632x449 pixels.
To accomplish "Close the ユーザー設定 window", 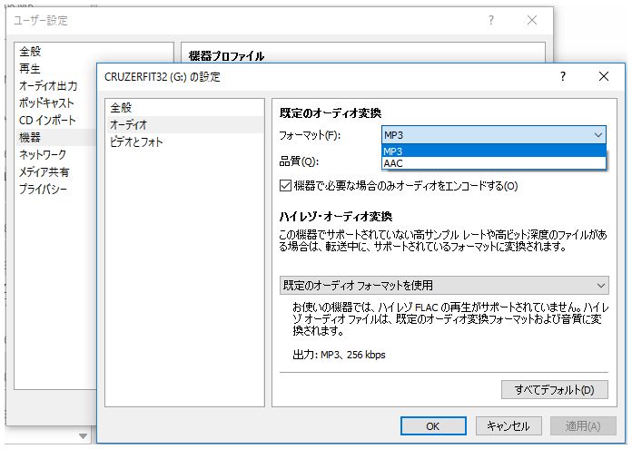I will coord(532,20).
